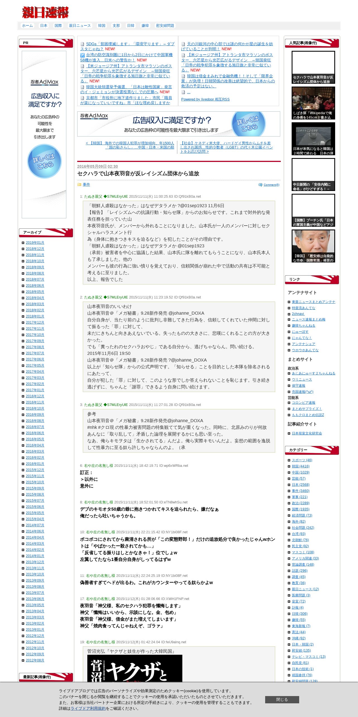
Task: Go to next article ケネディ米大使
Action: tap(226, 147)
